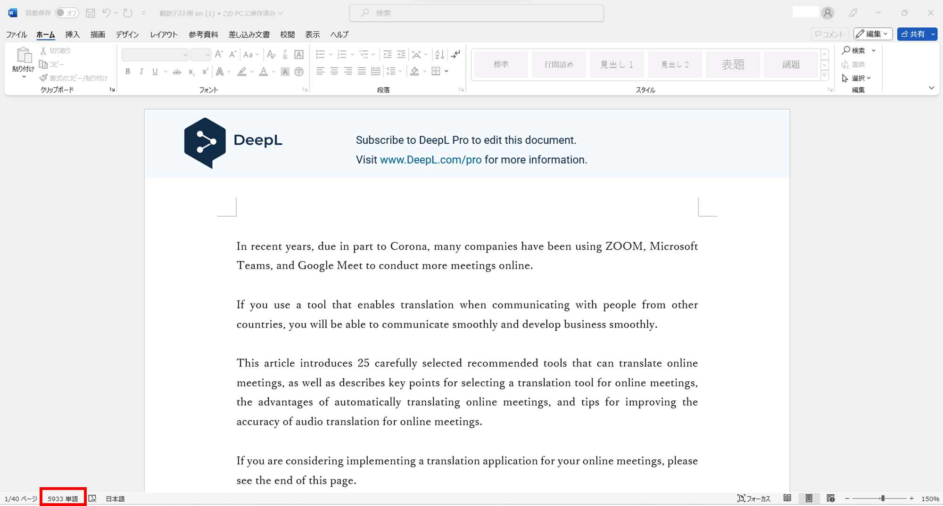The image size is (943, 506).
Task: Click the distributed alignment (均等割り付け) icon
Action: click(x=375, y=71)
